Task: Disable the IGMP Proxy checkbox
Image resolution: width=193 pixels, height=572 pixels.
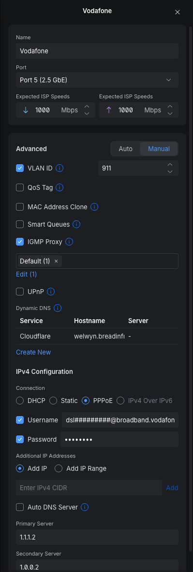Action: pyautogui.click(x=20, y=242)
